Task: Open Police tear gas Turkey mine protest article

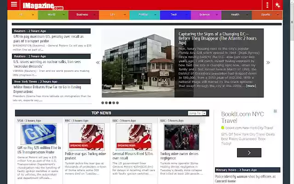Action: tap(85, 156)
